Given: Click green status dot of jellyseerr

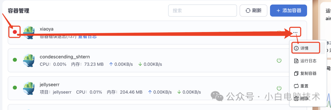Looking at the screenshot, I should coord(15,87).
